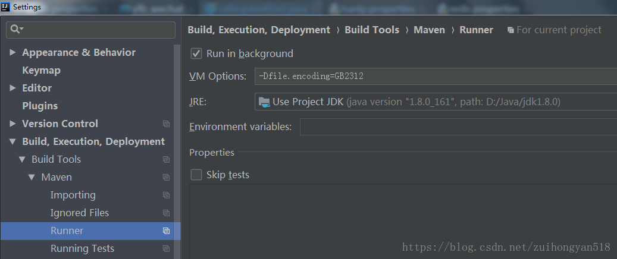617x259 pixels.
Task: Click 'For current project' text
Action: point(559,30)
